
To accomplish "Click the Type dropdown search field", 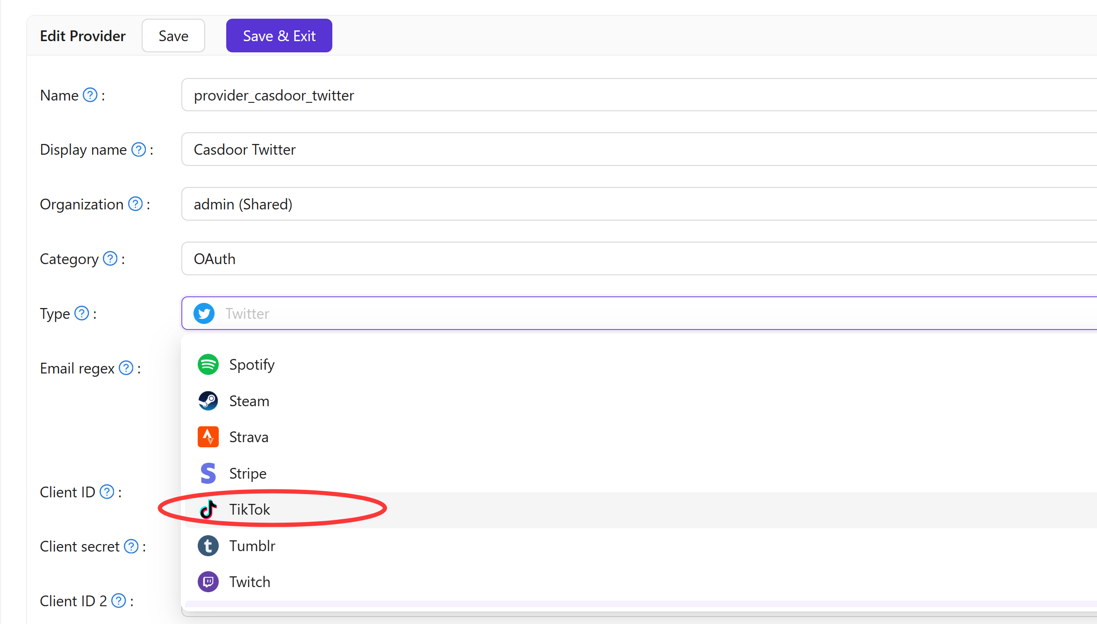I will pos(639,313).
